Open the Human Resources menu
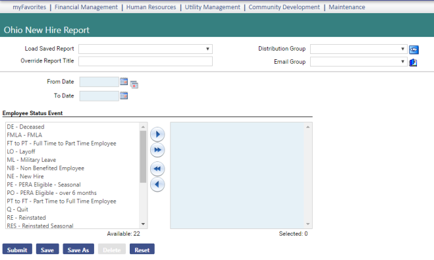 click(x=151, y=7)
